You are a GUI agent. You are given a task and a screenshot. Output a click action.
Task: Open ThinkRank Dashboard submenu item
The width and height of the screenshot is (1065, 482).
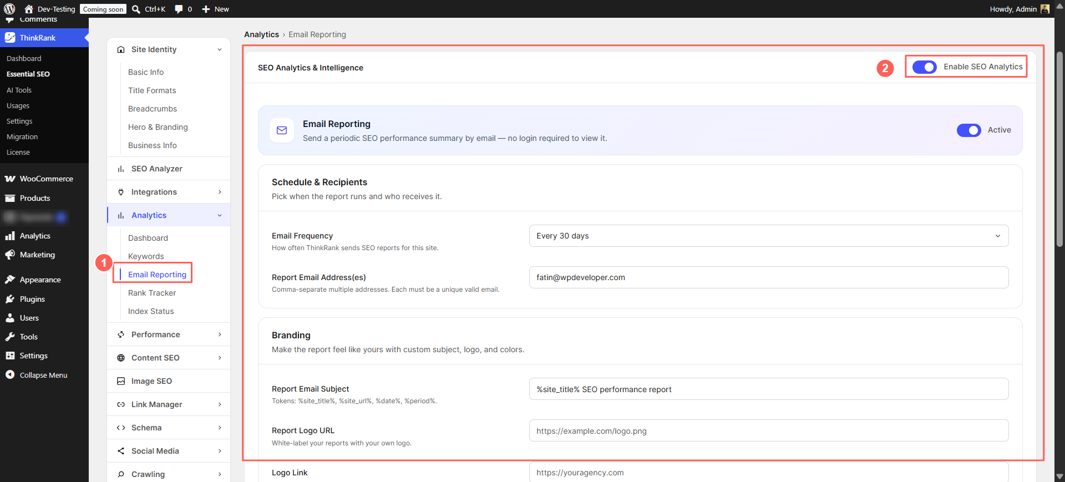click(24, 58)
